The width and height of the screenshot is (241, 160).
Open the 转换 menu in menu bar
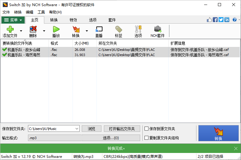pos(18,12)
